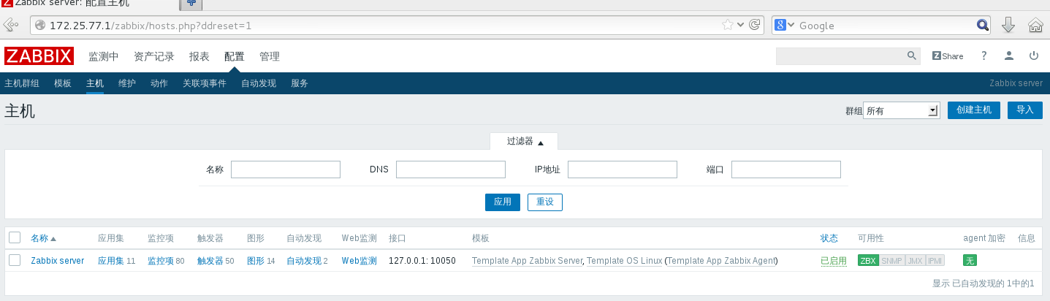Tick the Zabbix server row checkbox
The height and width of the screenshot is (301, 1050).
[x=15, y=260]
